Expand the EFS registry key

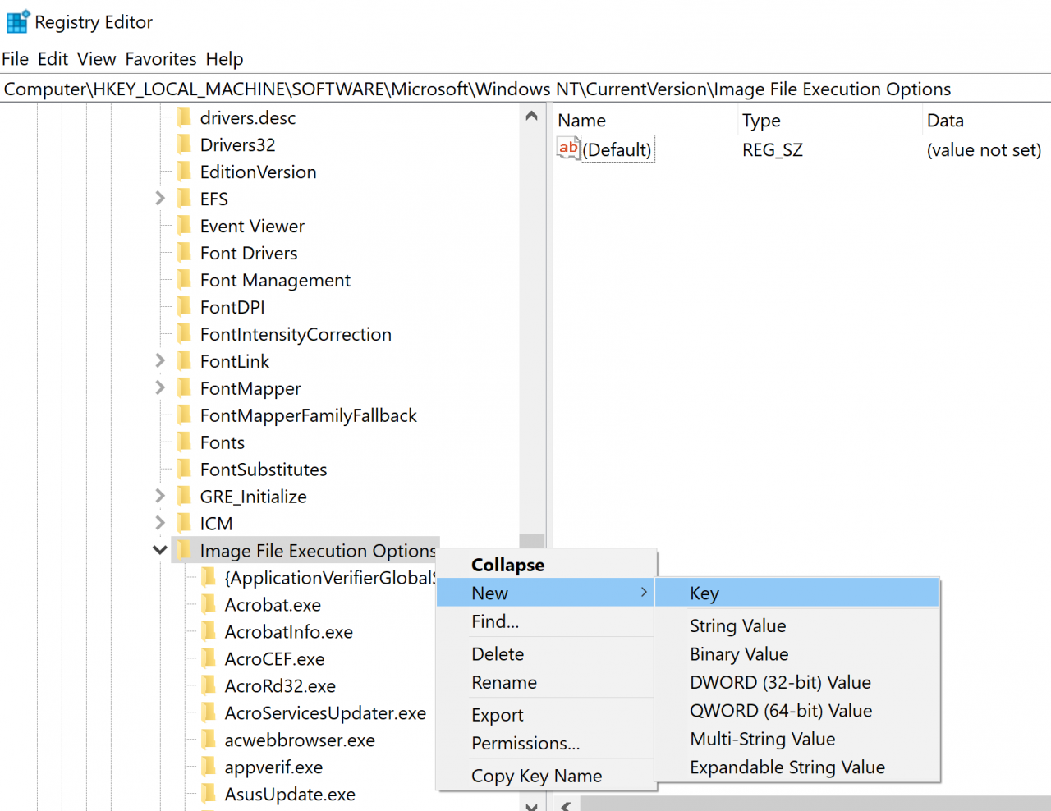coord(160,199)
